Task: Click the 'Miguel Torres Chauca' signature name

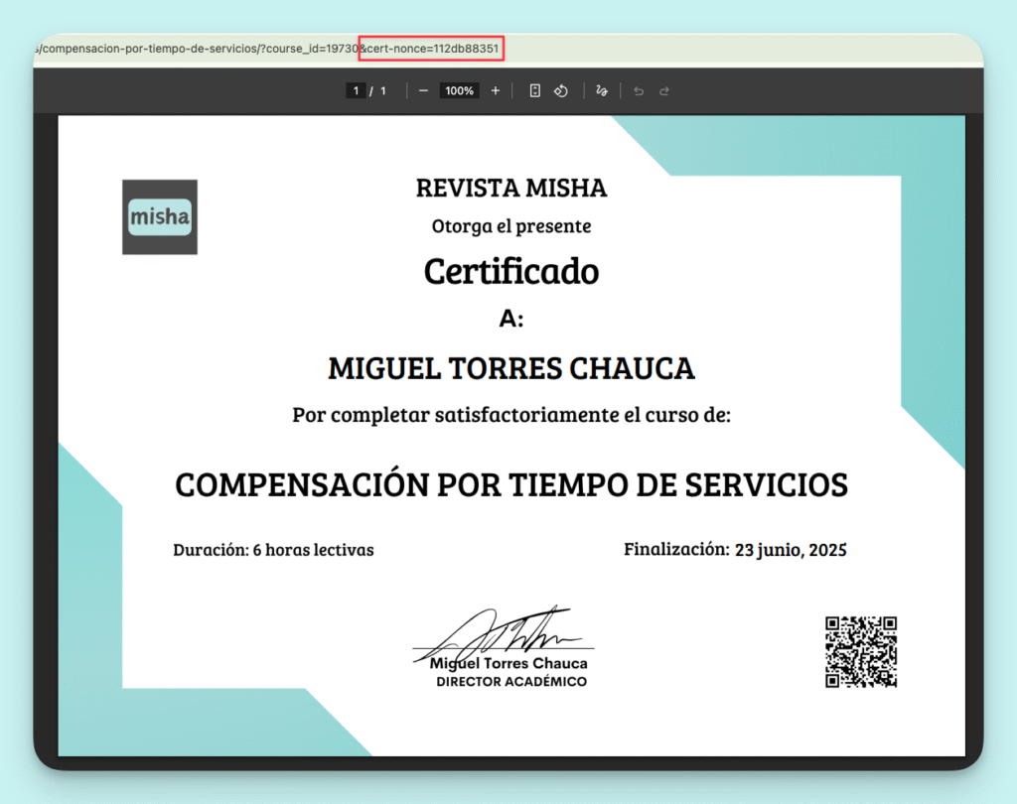Action: (508, 663)
